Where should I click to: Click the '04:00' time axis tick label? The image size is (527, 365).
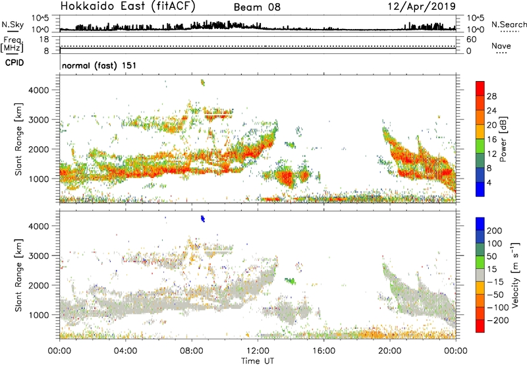(x=125, y=351)
